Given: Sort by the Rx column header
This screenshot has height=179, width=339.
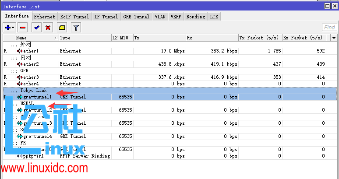Looking at the screenshot, I should click(x=212, y=38).
